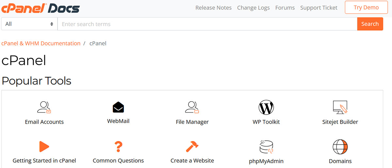Click the orange Search button
The width and height of the screenshot is (392, 168).
point(370,24)
